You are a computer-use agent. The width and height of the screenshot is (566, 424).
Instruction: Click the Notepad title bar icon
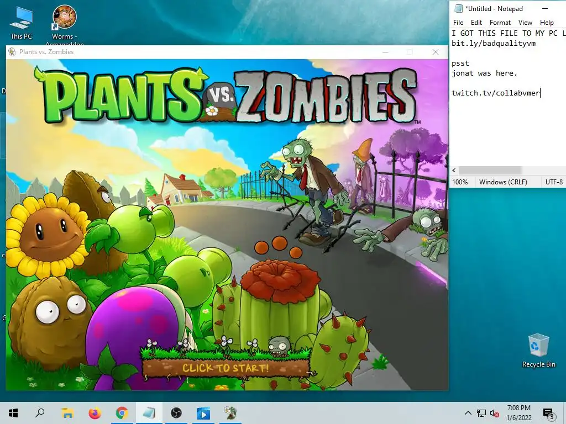458,9
